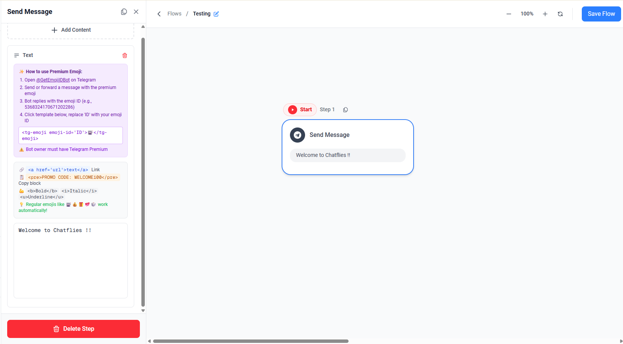The width and height of the screenshot is (623, 344).
Task: Click the Save Flow button
Action: 601,14
